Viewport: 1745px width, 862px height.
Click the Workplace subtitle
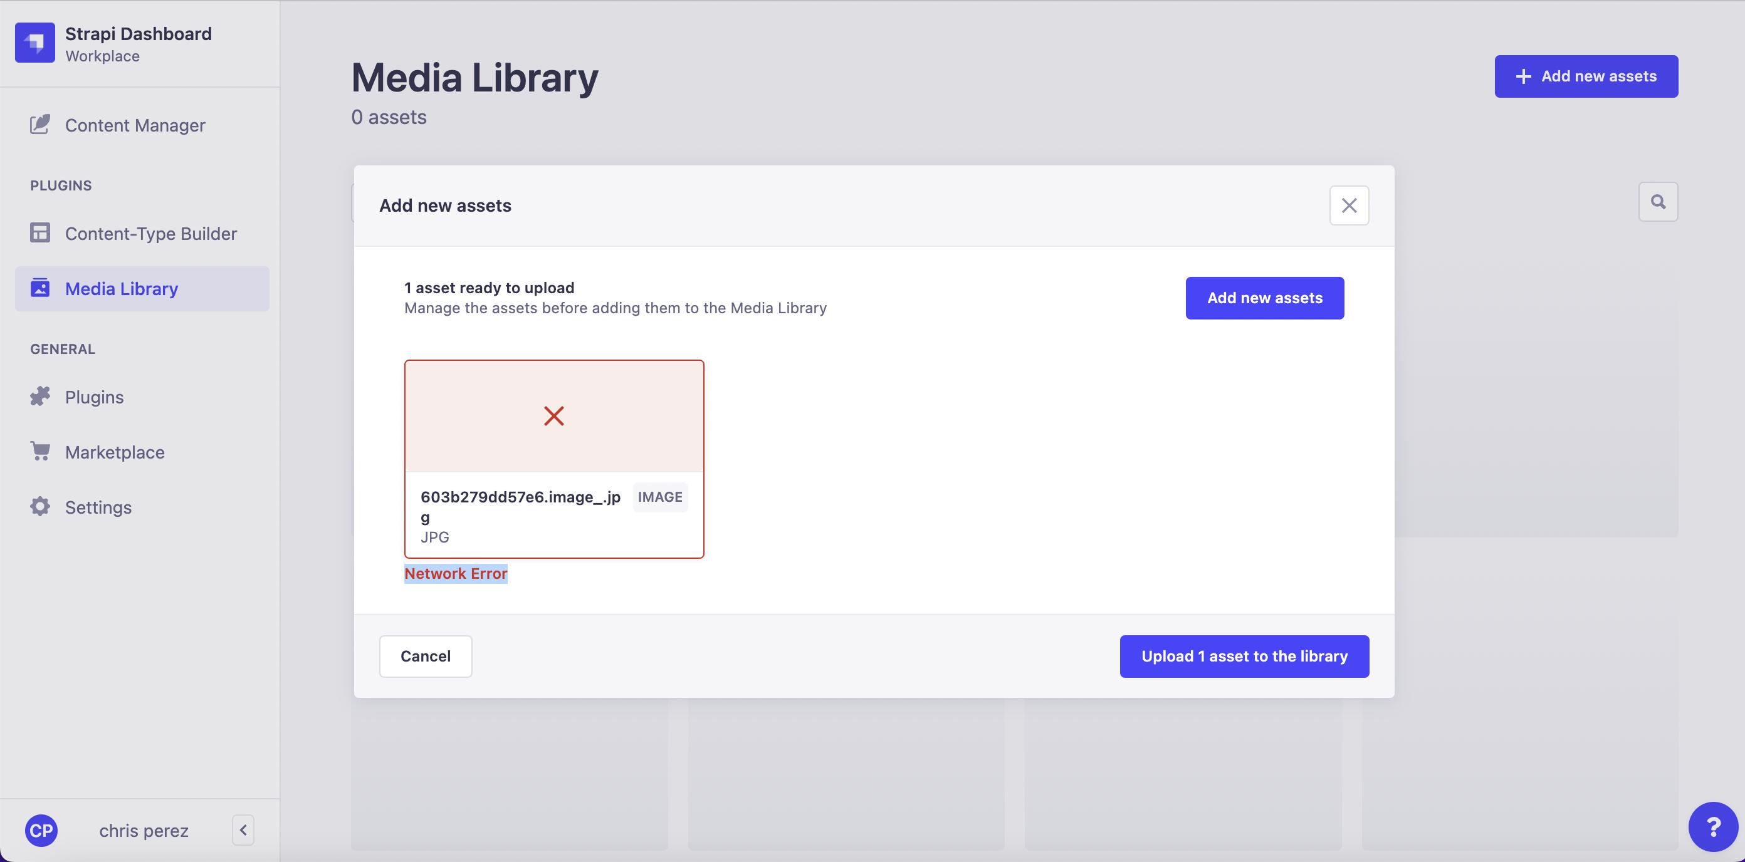(x=102, y=56)
